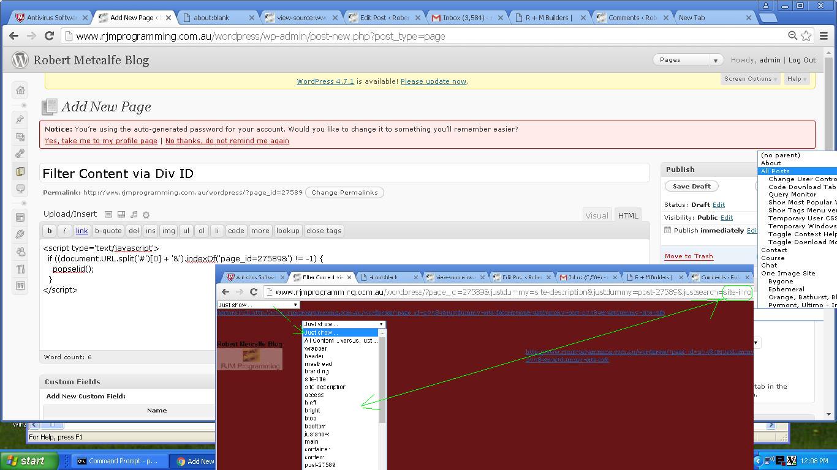The height and width of the screenshot is (470, 837).
Task: Click 'Please update now' link
Action: pos(433,81)
